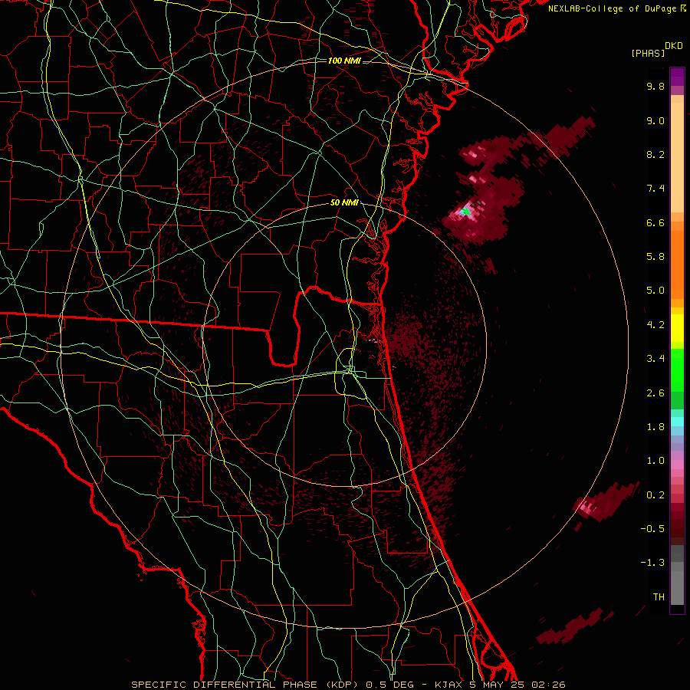The height and width of the screenshot is (690, 690).
Task: Click the [PHAS] scale heading
Action: coord(648,53)
